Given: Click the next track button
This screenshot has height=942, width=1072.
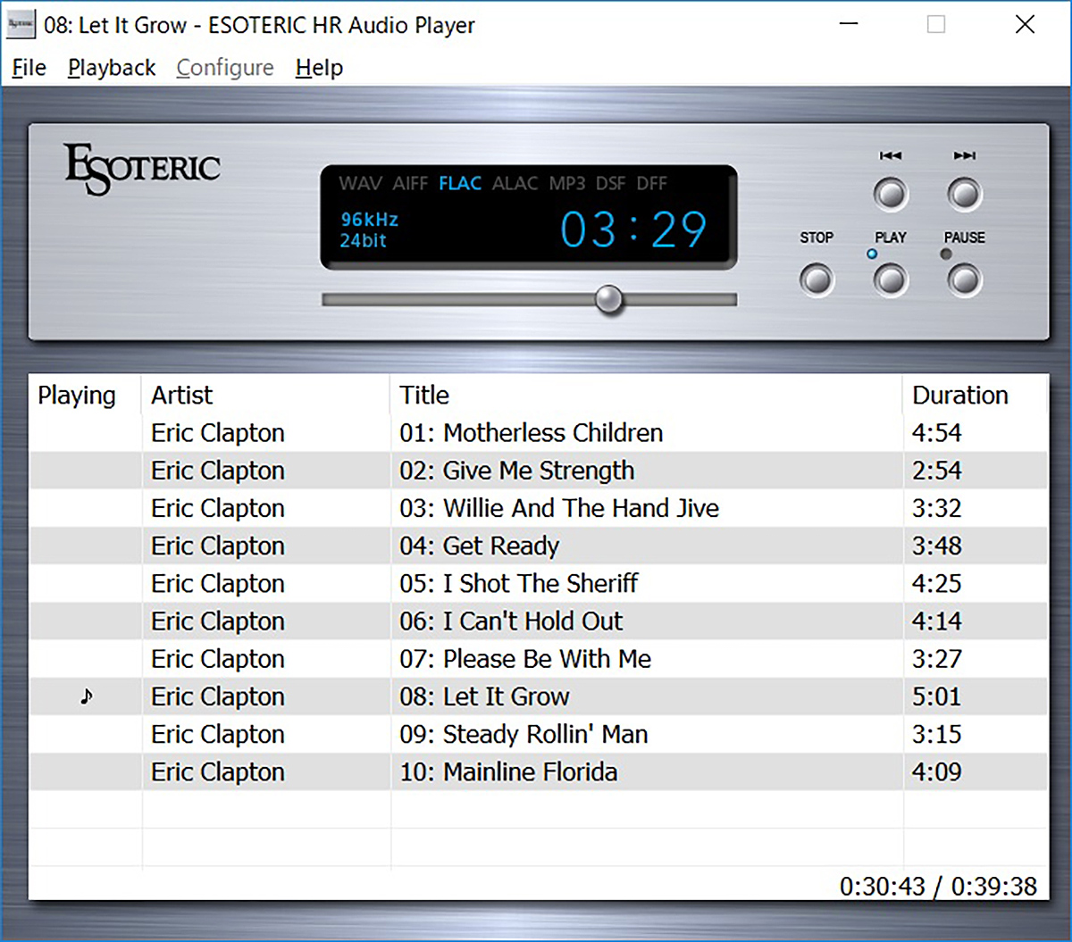Looking at the screenshot, I should [x=964, y=194].
